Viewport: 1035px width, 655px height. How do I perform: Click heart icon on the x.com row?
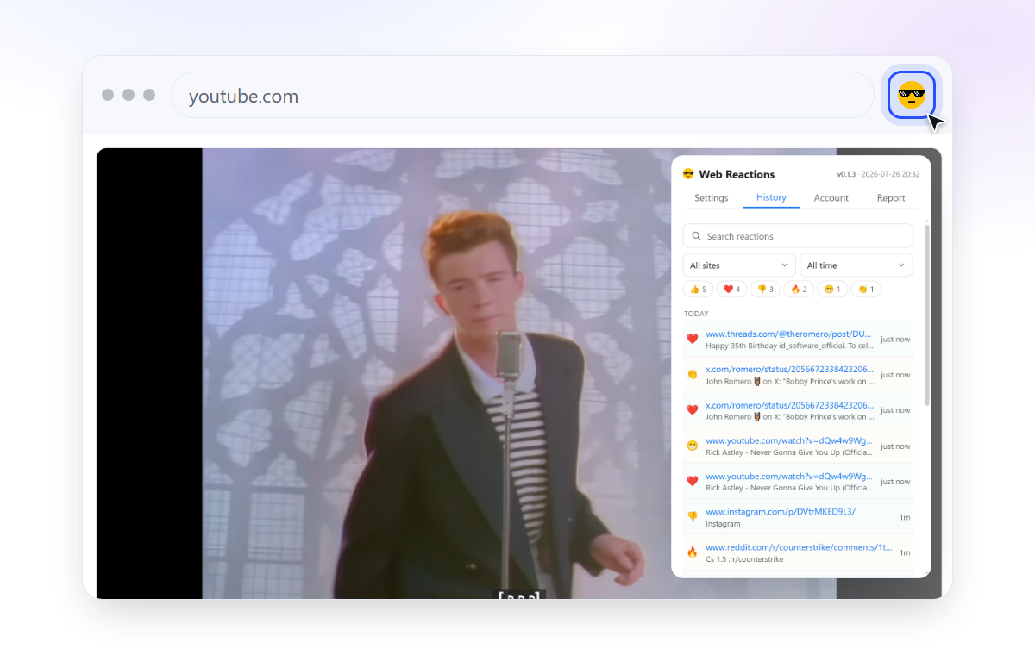pyautogui.click(x=692, y=410)
